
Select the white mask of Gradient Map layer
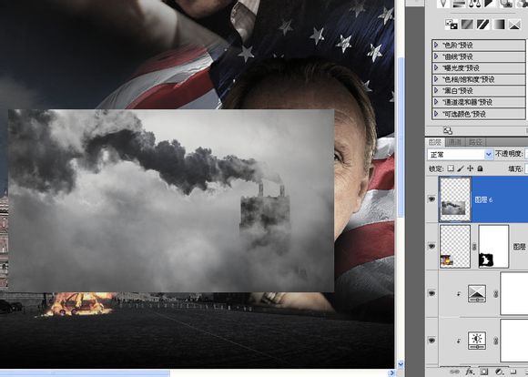pyautogui.click(x=514, y=293)
